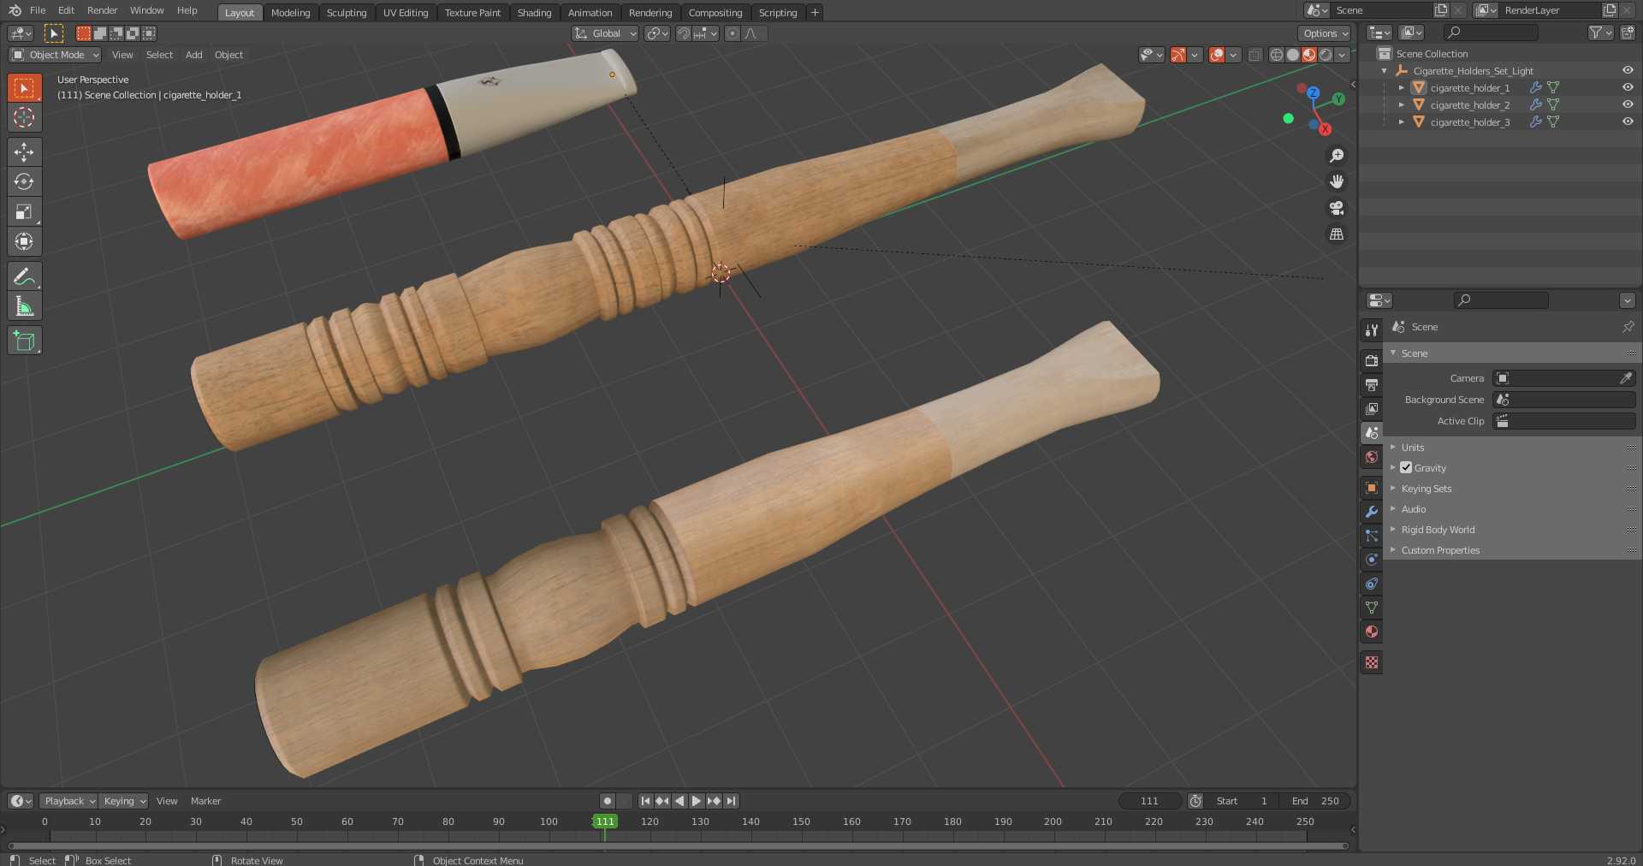This screenshot has height=866, width=1643.
Task: Open the File menu
Action: (x=38, y=10)
